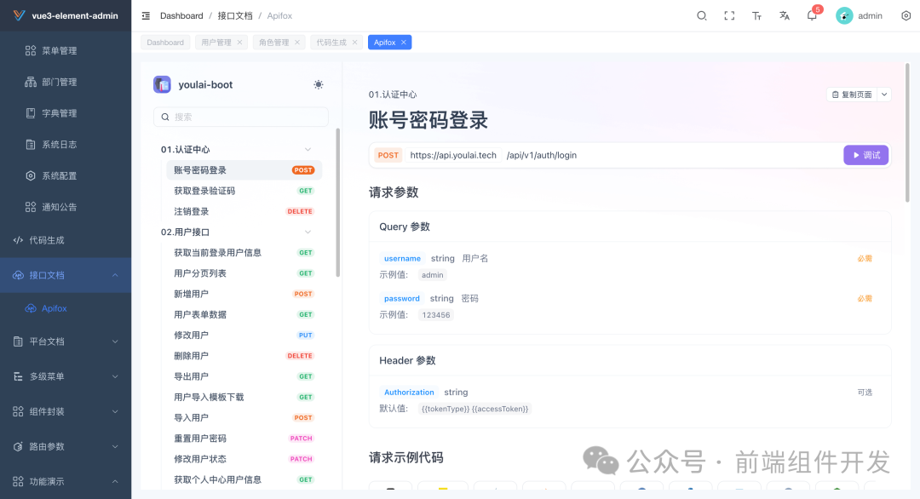Image resolution: width=920 pixels, height=499 pixels.
Task: Click the 调试 debug button
Action: click(x=865, y=155)
